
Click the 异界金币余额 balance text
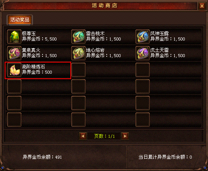point(42,157)
